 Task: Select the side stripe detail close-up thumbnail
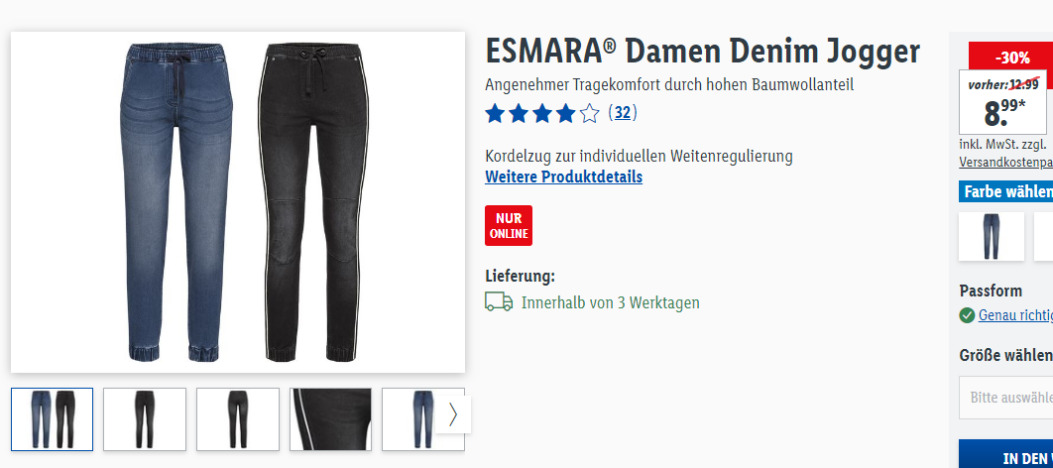330,419
